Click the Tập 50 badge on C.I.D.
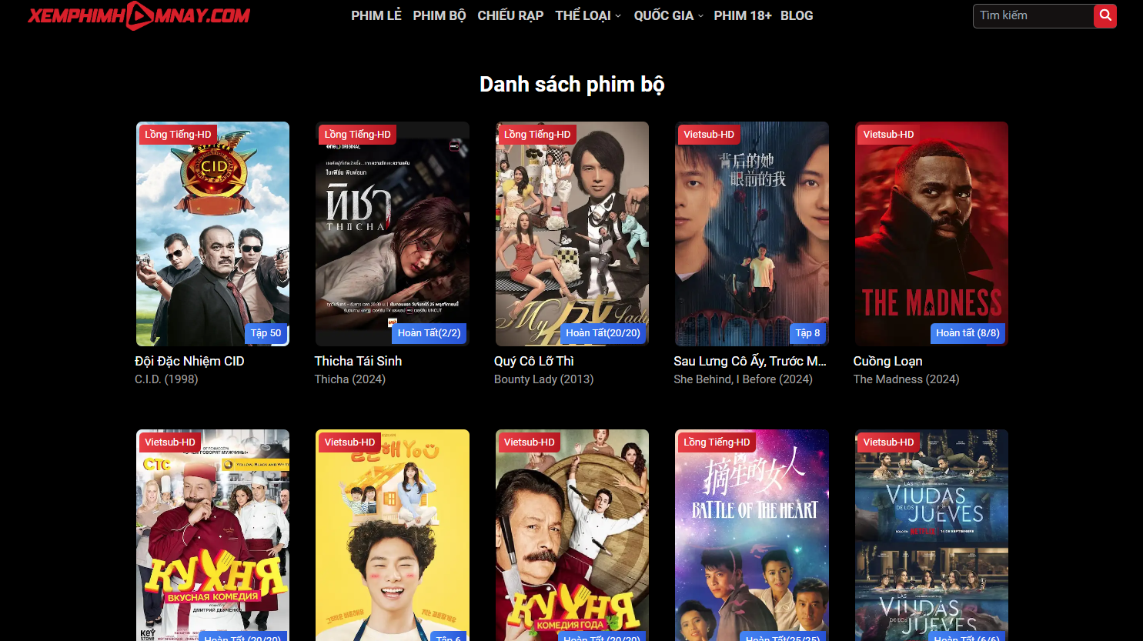The image size is (1143, 641). click(x=266, y=333)
